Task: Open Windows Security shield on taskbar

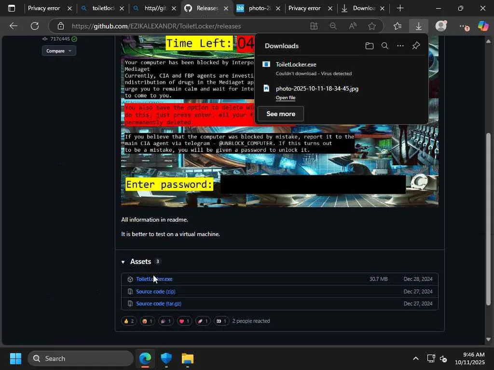Action: point(166,358)
